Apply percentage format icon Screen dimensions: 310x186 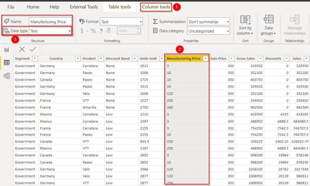tap(93, 31)
